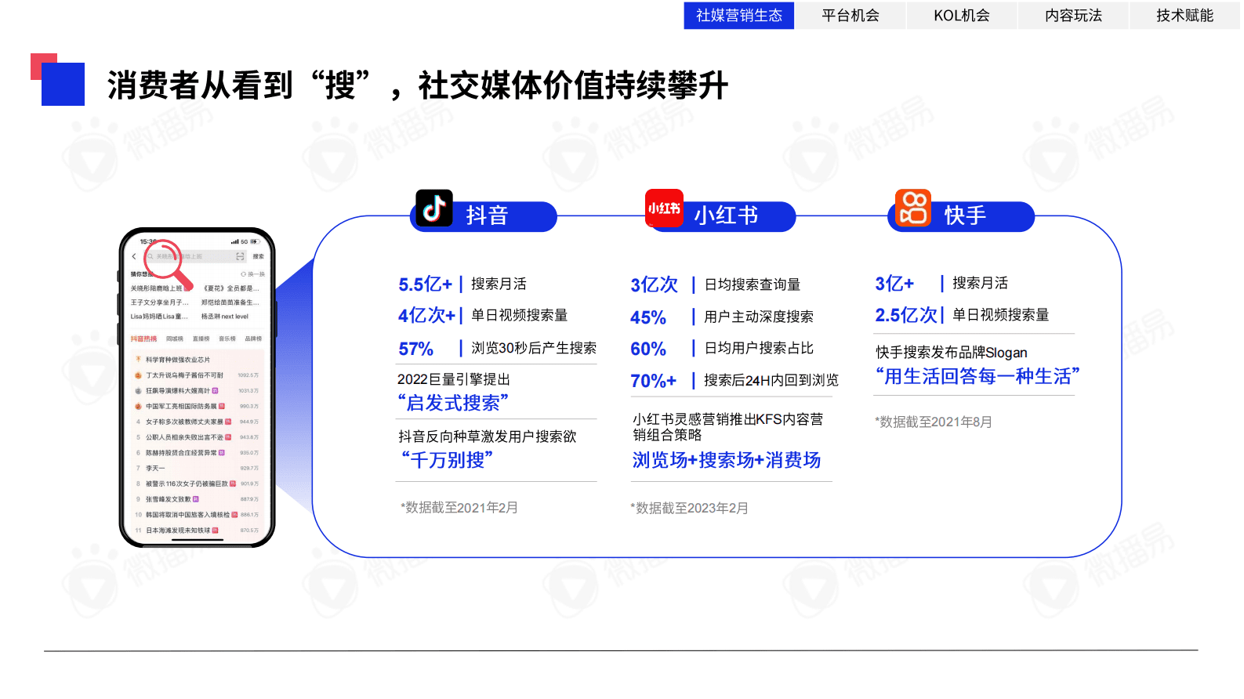Click the Kuaishou orange logo icon

913,208
